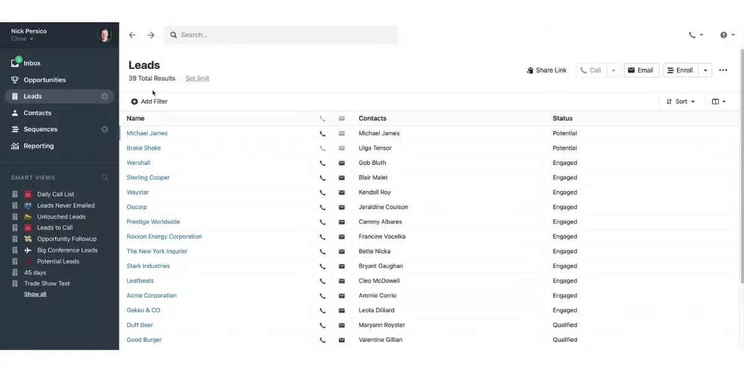Click the Set limit link
Viewport: 744px width, 372px height.
(x=197, y=79)
